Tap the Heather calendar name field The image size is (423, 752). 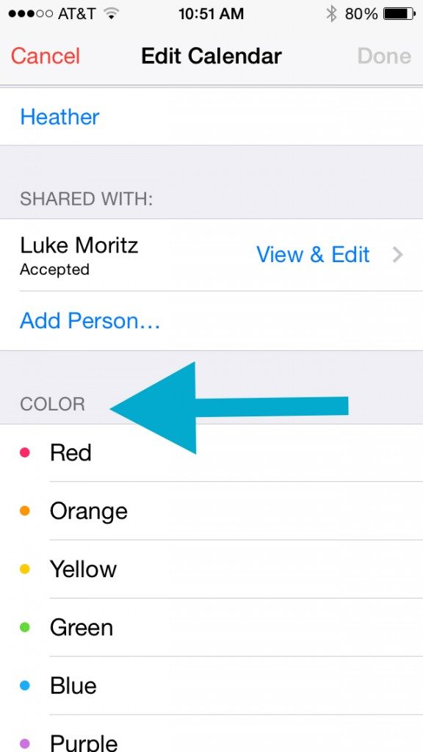point(59,117)
